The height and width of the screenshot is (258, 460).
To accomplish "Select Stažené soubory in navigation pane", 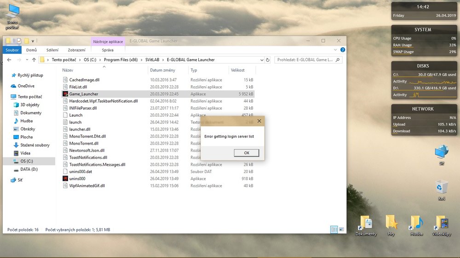I will pos(34,145).
